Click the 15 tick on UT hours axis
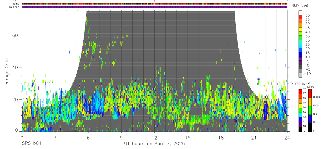Viewport: 323px width, 149px height. [188, 137]
